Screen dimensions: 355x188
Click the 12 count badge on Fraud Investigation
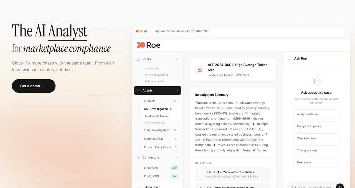coord(175,130)
